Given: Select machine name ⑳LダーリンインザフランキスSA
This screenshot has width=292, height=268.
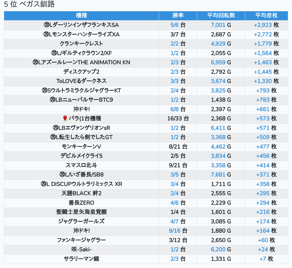Looking at the screenshot, I should click(x=81, y=25).
